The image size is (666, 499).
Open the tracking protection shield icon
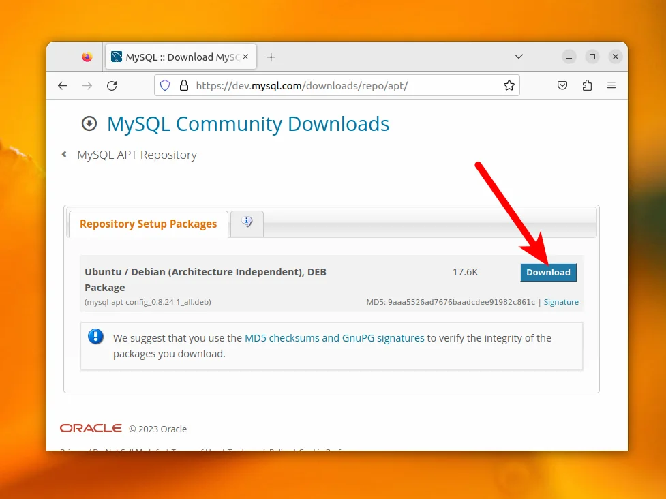pos(165,85)
